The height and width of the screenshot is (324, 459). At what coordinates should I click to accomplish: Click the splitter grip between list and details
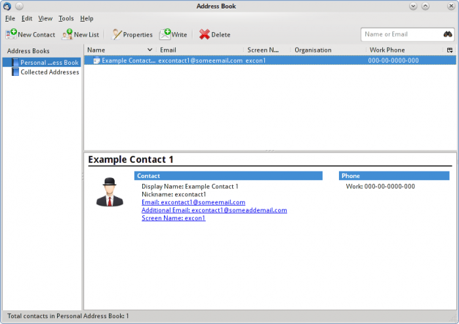click(270, 151)
